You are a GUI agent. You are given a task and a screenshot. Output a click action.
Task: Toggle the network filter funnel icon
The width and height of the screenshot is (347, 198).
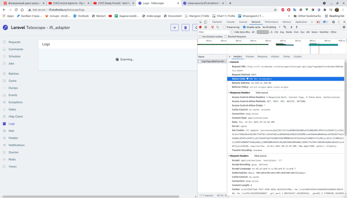pos(213,27)
